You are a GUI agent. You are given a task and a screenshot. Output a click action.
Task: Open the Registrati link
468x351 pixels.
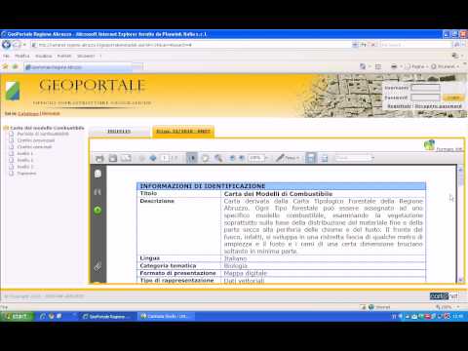pyautogui.click(x=399, y=106)
